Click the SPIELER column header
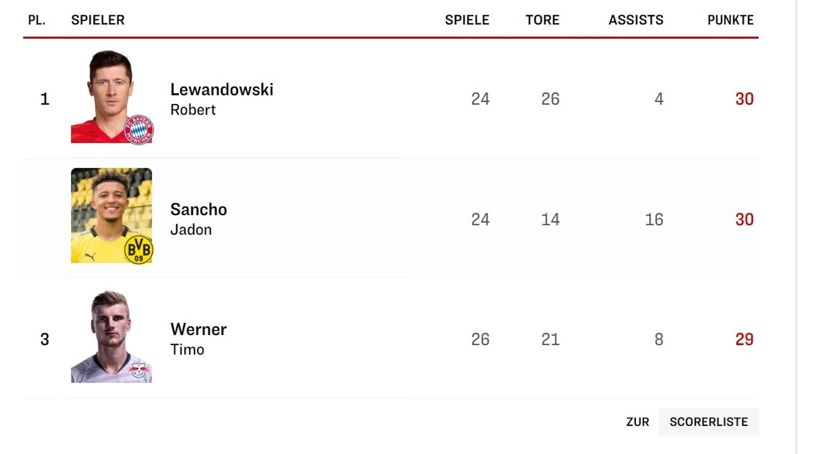Image resolution: width=823 pixels, height=454 pixels. [x=98, y=20]
